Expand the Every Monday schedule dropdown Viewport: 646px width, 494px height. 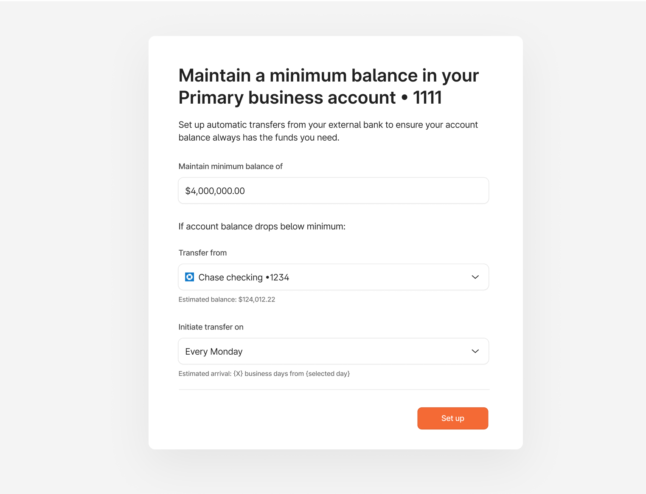pyautogui.click(x=333, y=351)
